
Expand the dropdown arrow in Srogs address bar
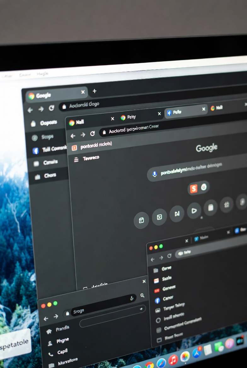coord(141,309)
